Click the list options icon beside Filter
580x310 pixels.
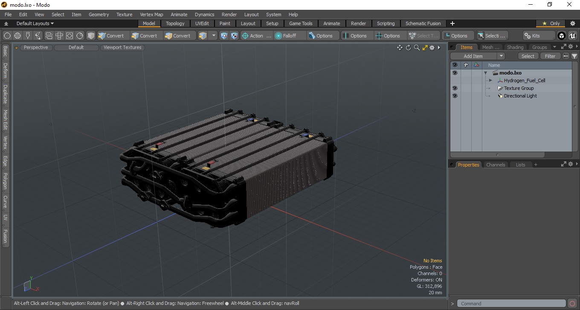566,56
